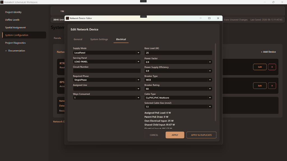Open the Panels tab behind dialog

(x=57, y=38)
